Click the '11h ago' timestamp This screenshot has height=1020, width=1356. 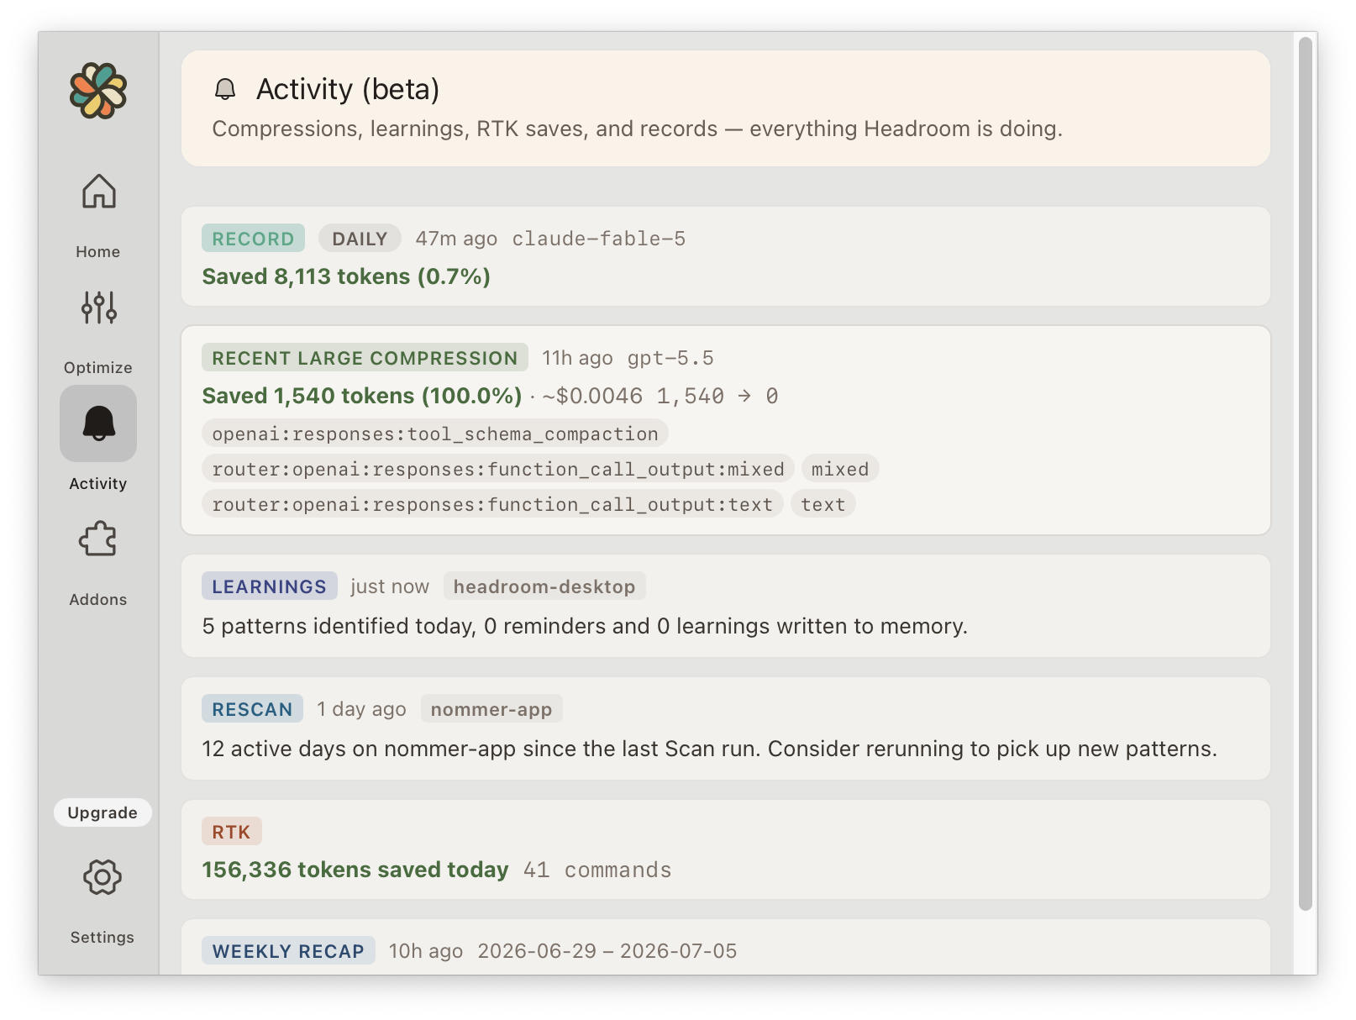(577, 358)
